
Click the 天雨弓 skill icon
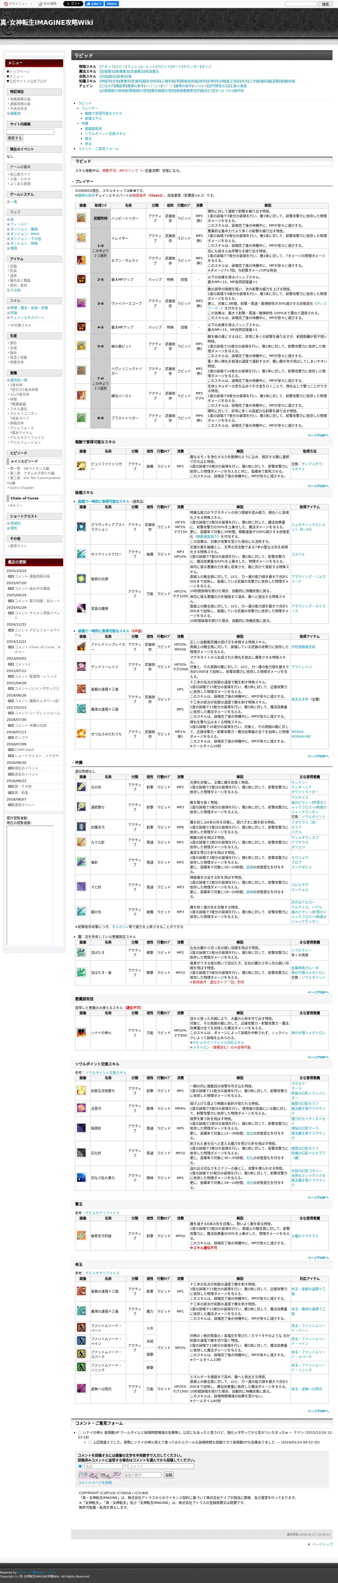(81, 1108)
